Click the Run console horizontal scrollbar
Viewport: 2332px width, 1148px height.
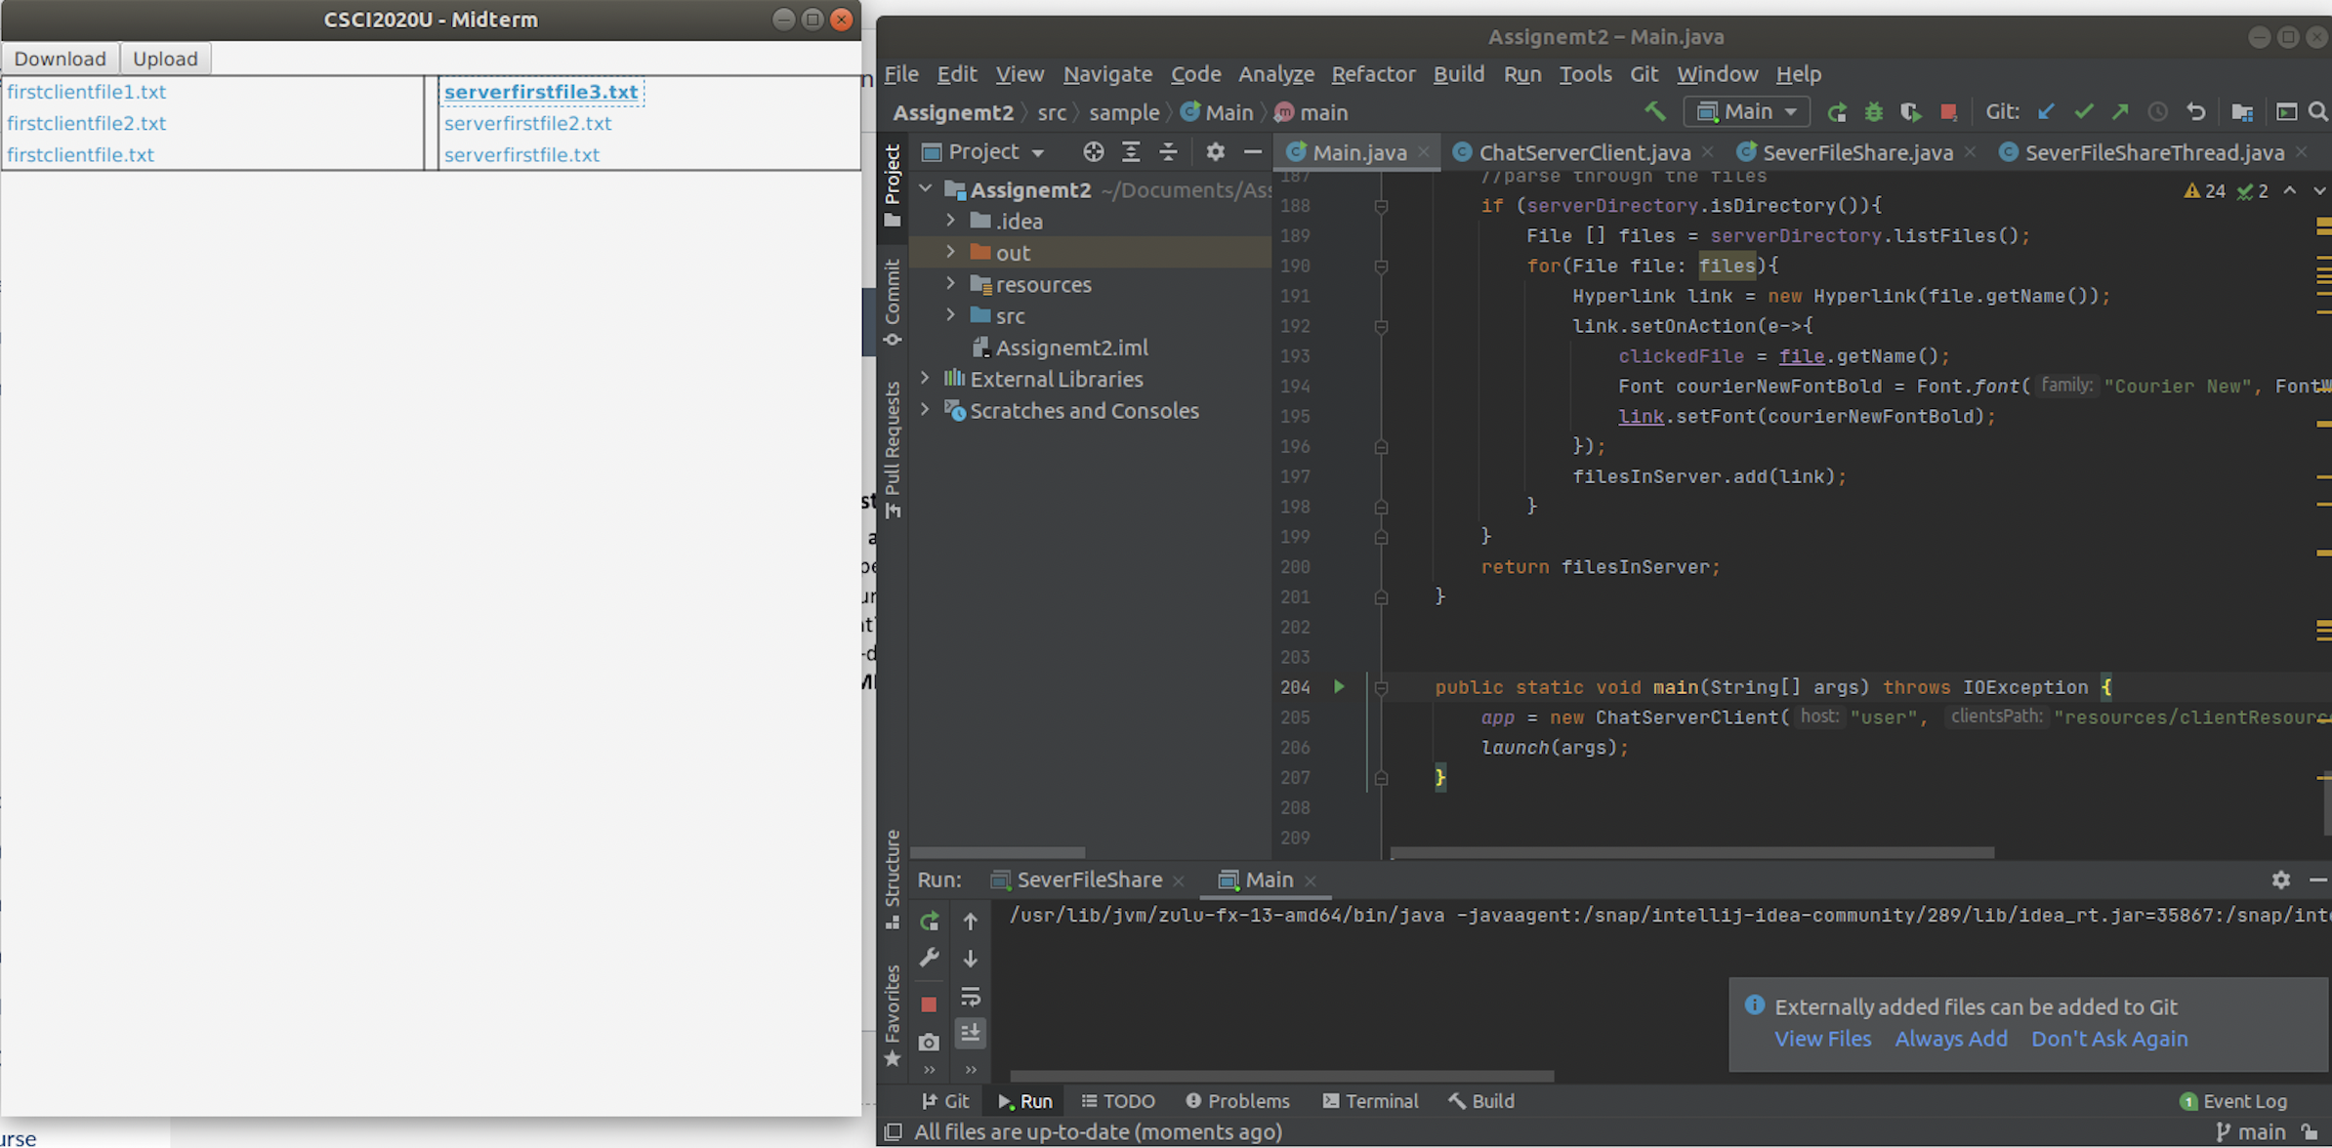coord(1281,1076)
